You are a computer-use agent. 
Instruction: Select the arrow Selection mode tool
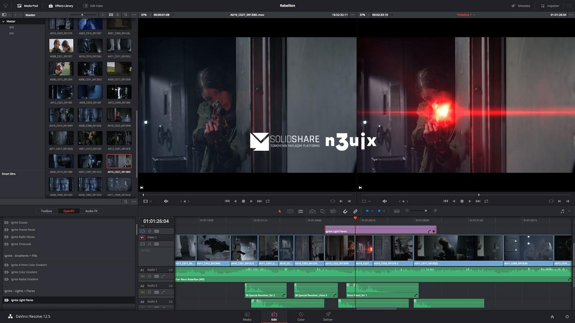pos(279,211)
